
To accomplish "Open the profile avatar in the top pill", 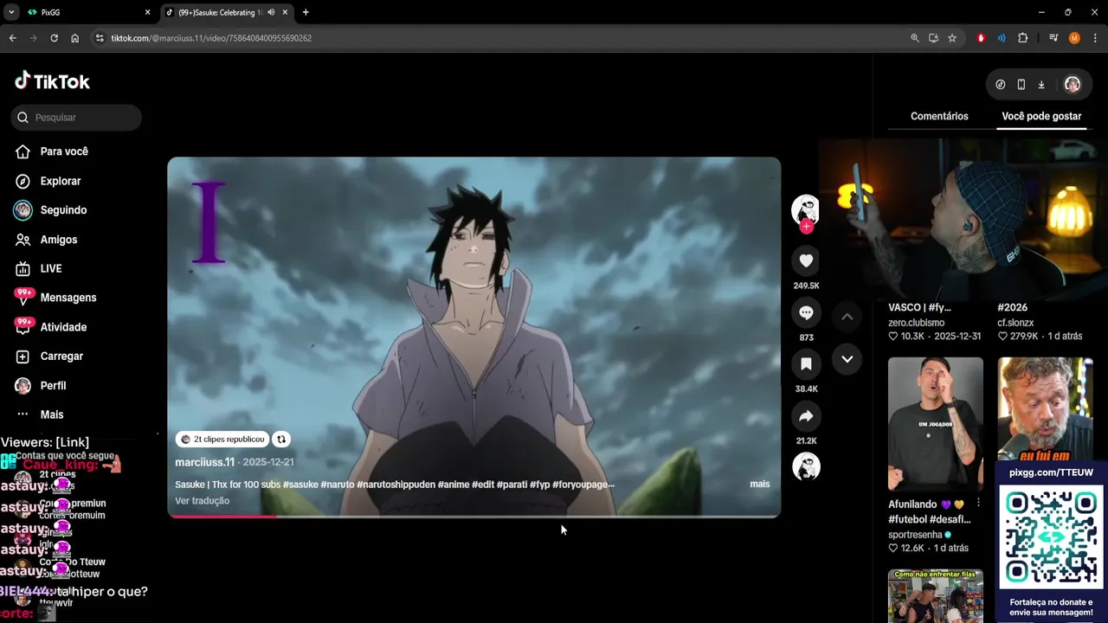I will pos(1073,84).
